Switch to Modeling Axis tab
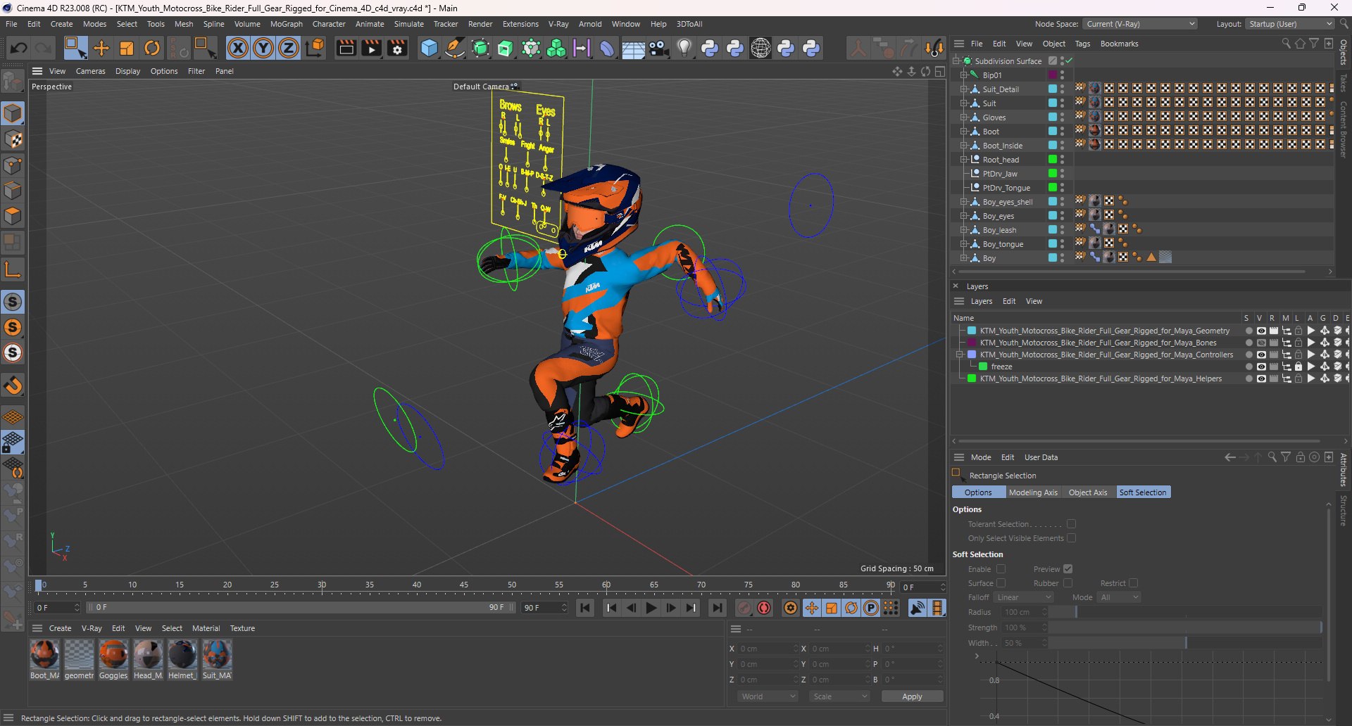Image resolution: width=1352 pixels, height=726 pixels. 1033,492
